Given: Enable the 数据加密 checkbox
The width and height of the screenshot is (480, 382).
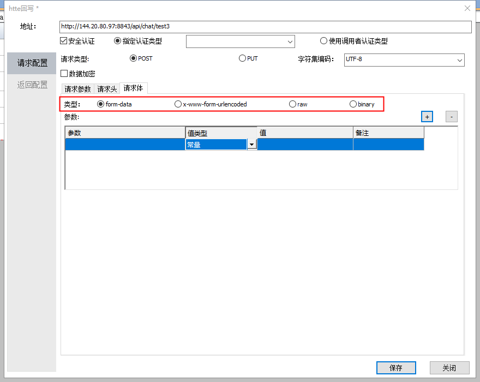Looking at the screenshot, I should coord(64,74).
